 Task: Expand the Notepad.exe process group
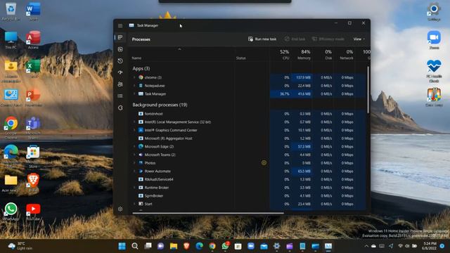[134, 86]
